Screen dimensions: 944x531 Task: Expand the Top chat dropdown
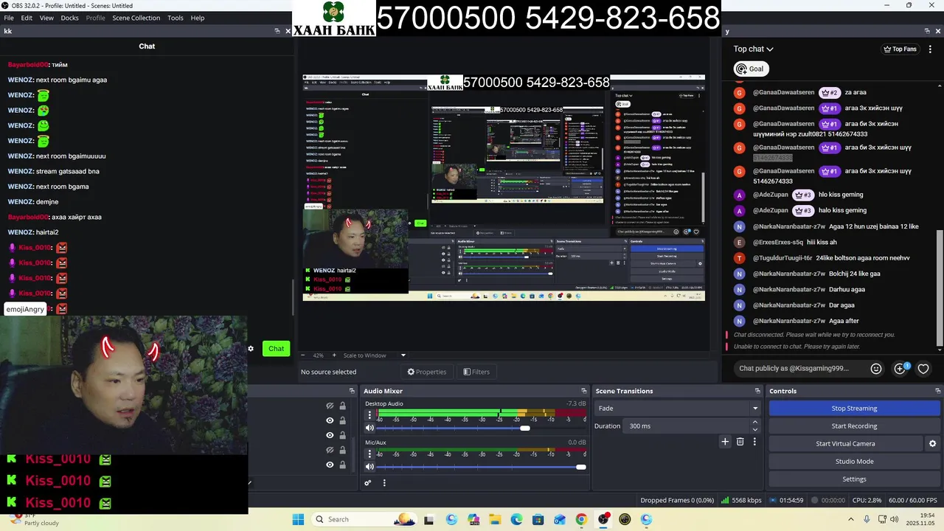tap(753, 49)
